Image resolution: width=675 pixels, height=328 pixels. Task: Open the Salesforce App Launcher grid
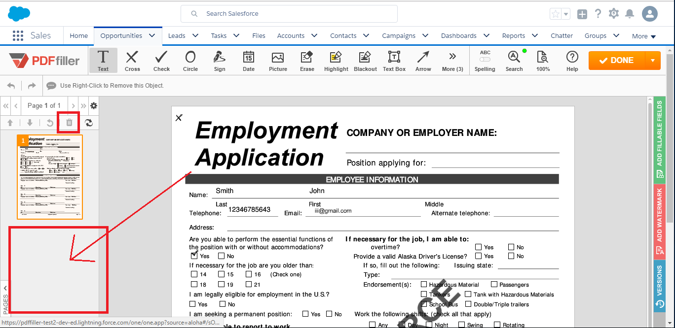coord(18,35)
